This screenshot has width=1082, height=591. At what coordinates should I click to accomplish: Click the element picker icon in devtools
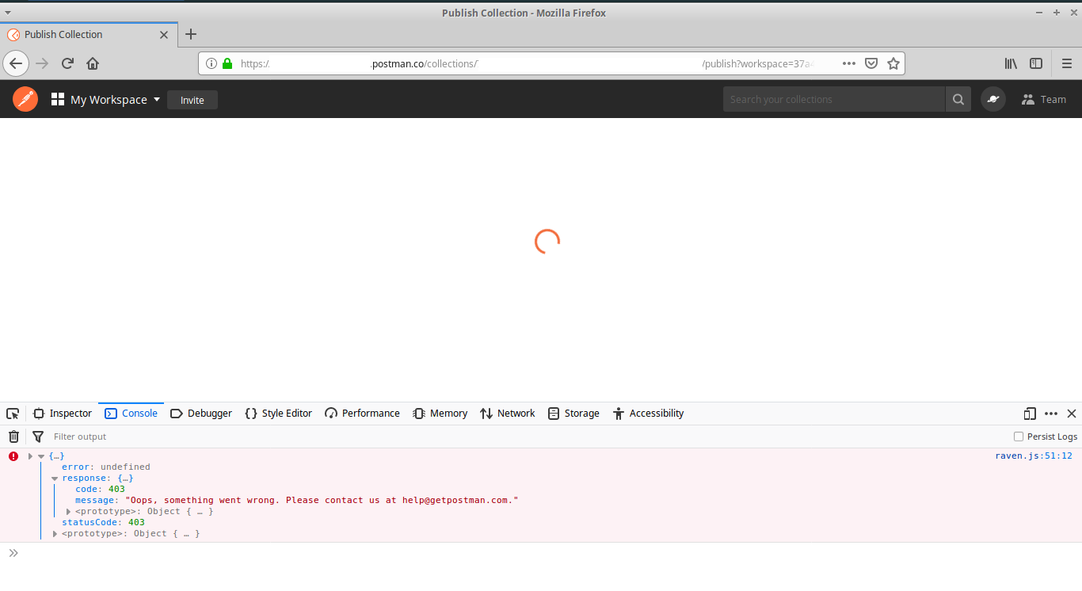click(x=13, y=413)
